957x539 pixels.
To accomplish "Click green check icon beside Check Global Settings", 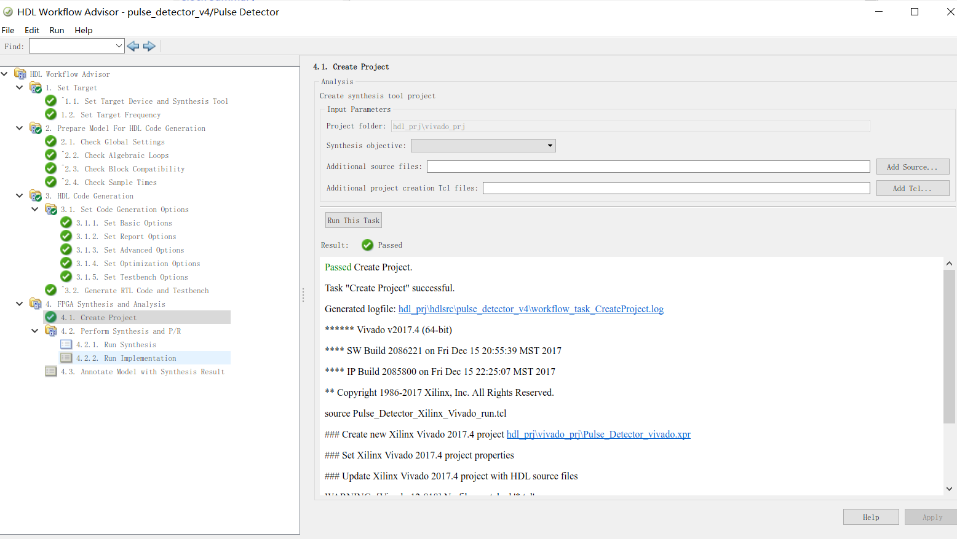I will (51, 141).
